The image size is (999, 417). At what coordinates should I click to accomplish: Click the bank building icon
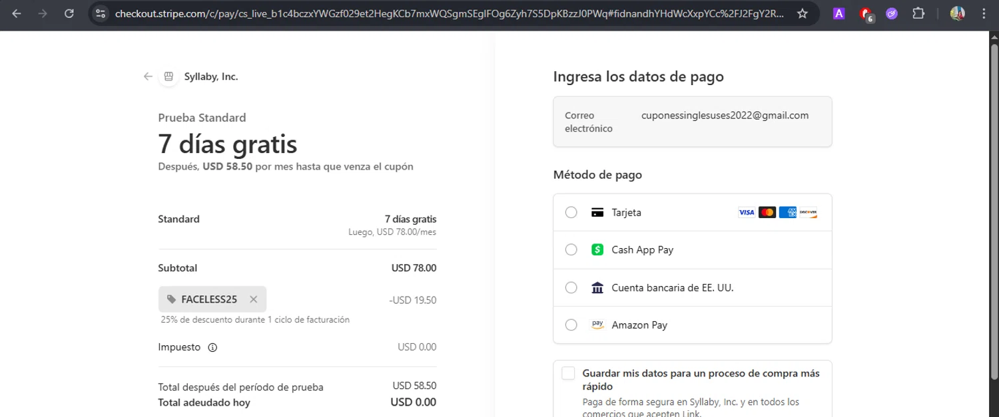pyautogui.click(x=597, y=288)
